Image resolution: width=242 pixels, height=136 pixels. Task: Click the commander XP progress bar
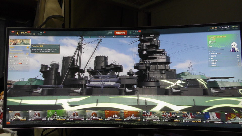click(216, 50)
